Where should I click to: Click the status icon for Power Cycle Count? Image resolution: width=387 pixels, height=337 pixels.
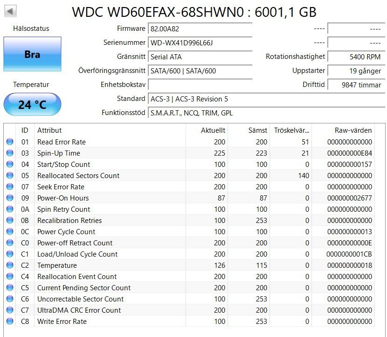coord(10,231)
